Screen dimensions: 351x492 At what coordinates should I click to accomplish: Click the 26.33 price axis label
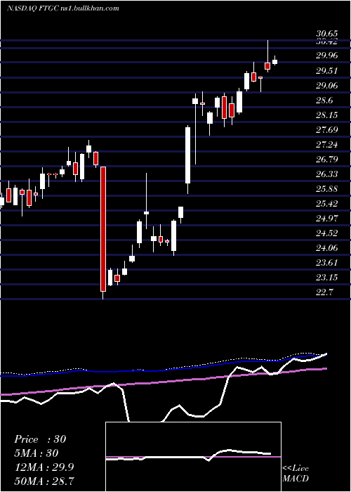pos(327,174)
